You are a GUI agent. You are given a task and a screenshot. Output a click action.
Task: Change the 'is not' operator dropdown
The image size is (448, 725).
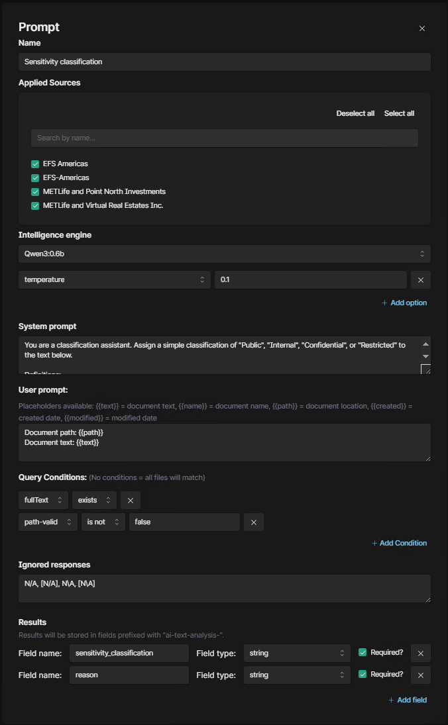(x=103, y=522)
